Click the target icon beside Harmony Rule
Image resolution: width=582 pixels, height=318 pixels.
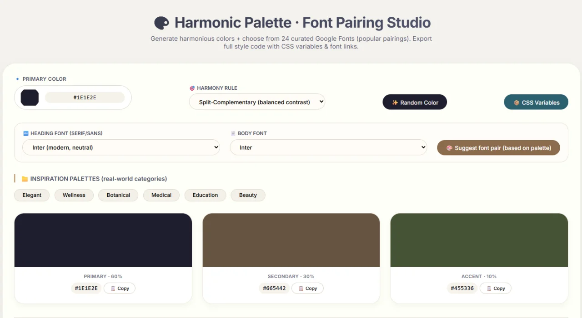(x=192, y=88)
